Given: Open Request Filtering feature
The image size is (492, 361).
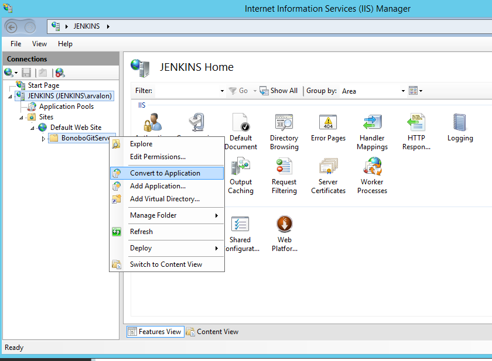Looking at the screenshot, I should point(284,176).
